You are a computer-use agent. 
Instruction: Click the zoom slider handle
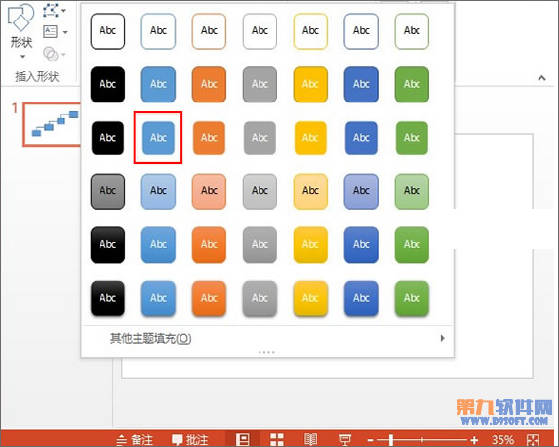[x=391, y=440]
